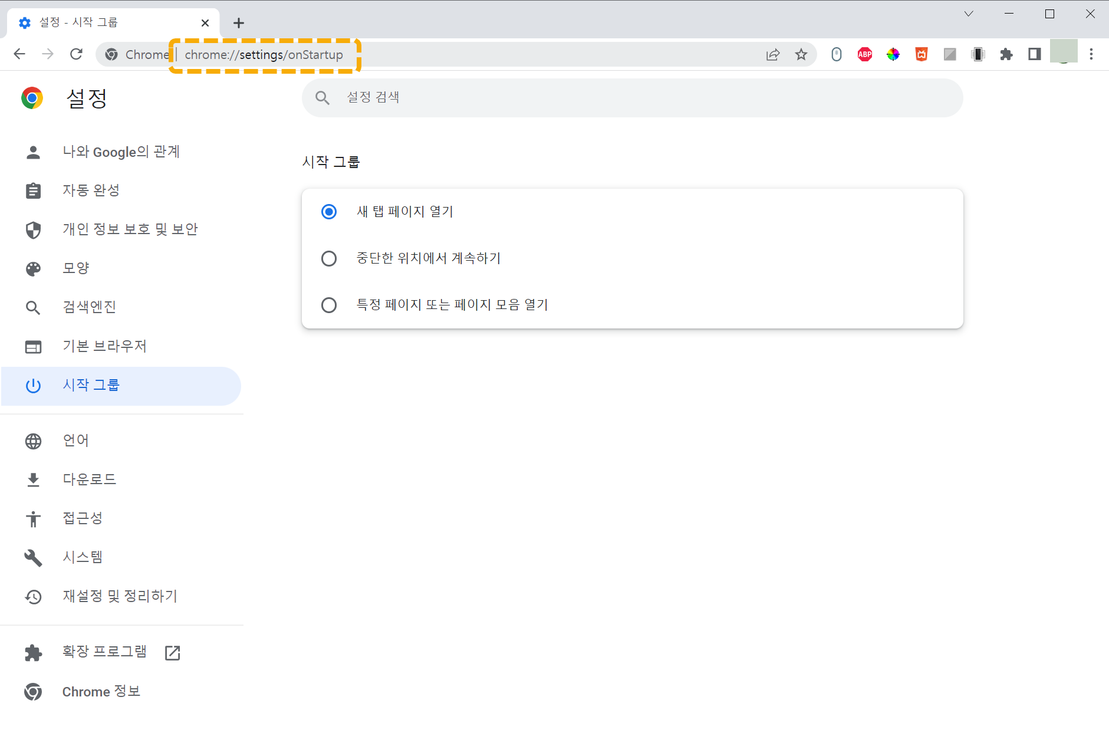1109x733 pixels.
Task: Click the side panel toggle icon
Action: tap(1035, 54)
